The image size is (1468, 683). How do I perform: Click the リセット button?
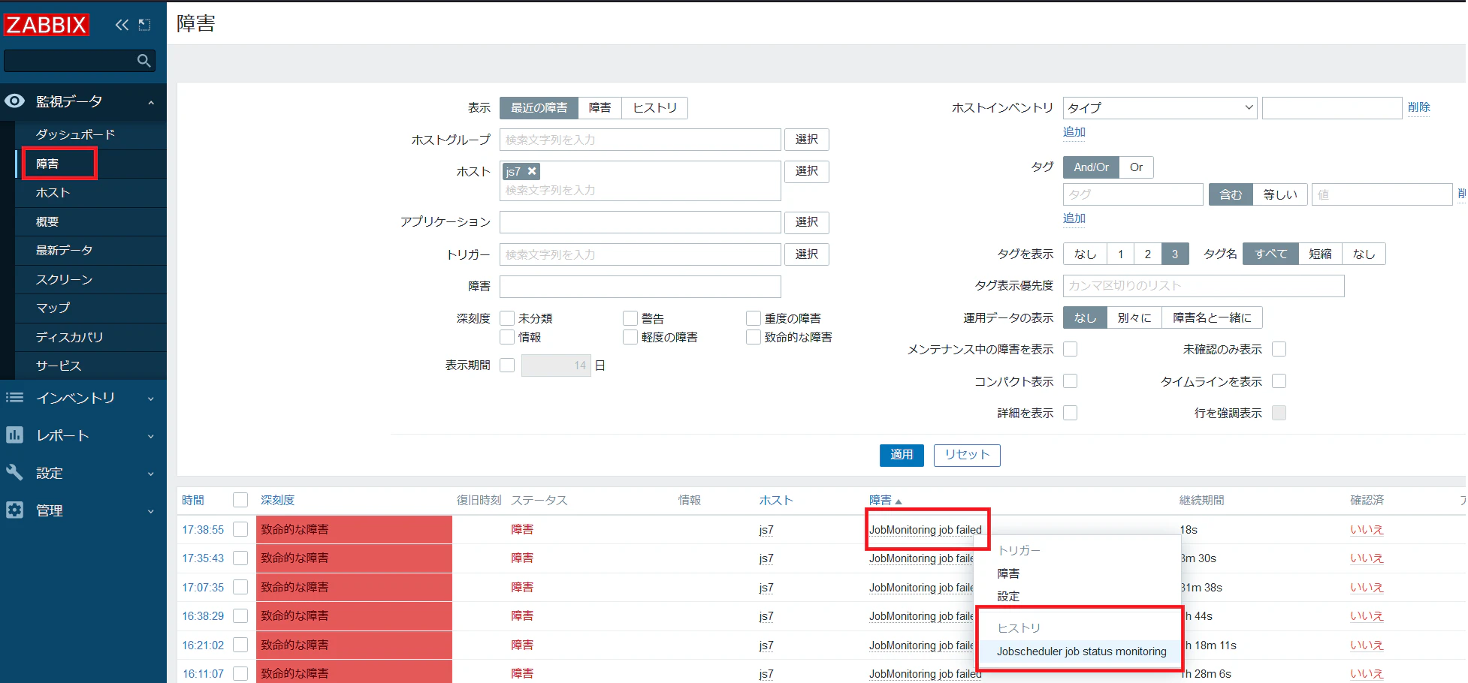pyautogui.click(x=967, y=455)
